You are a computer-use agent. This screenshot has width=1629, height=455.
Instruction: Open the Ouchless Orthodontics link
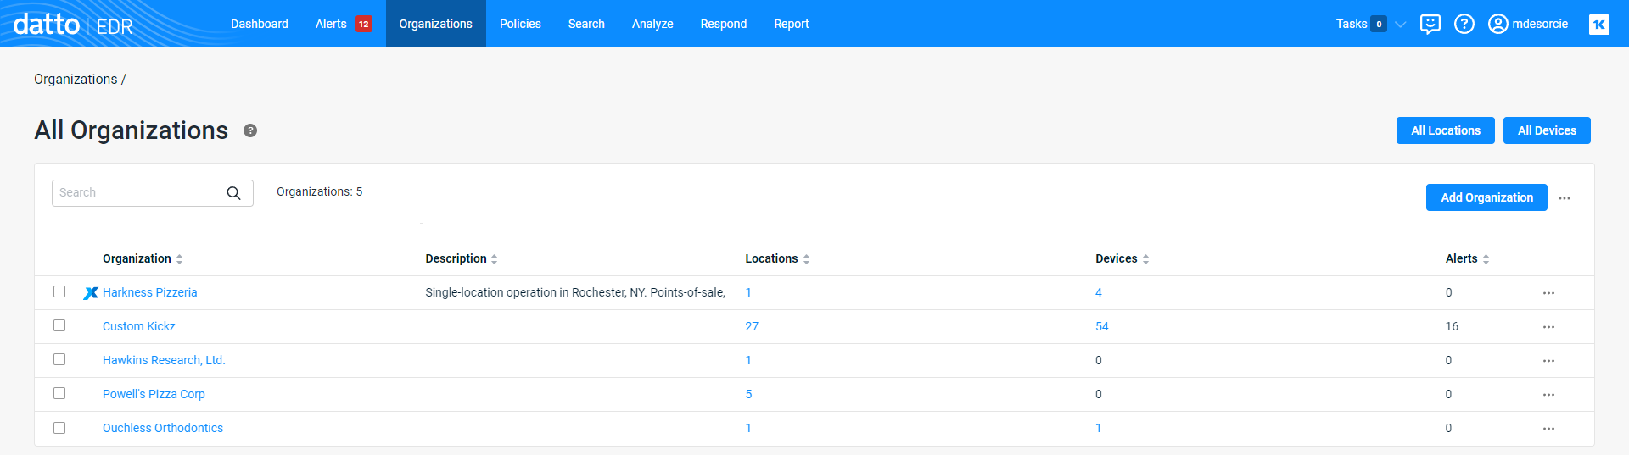(163, 428)
